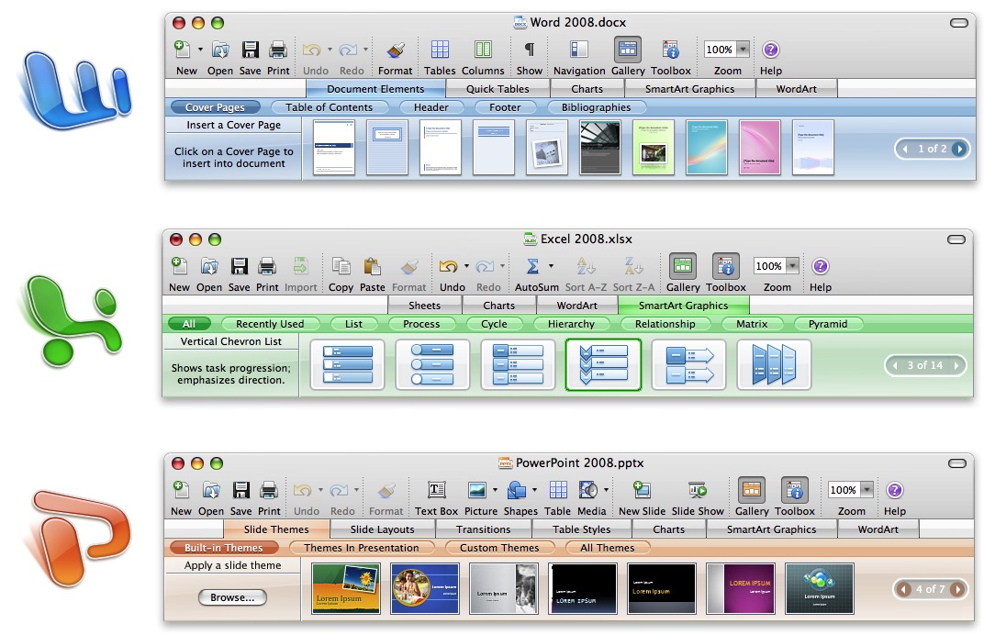Switch to Transitions tab in PowerPoint

point(483,529)
